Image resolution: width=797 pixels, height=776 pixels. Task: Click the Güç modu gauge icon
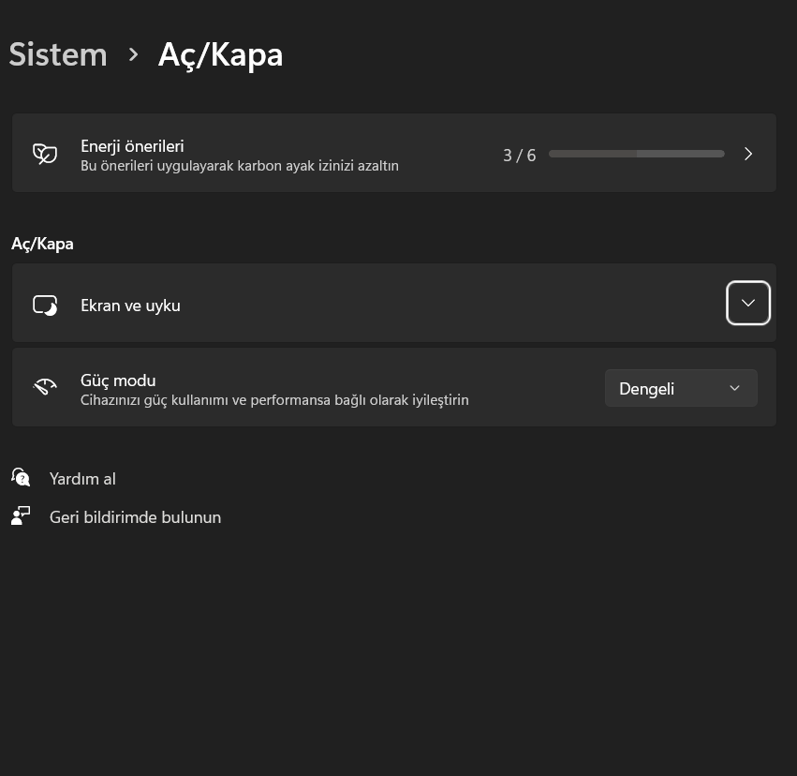coord(45,388)
